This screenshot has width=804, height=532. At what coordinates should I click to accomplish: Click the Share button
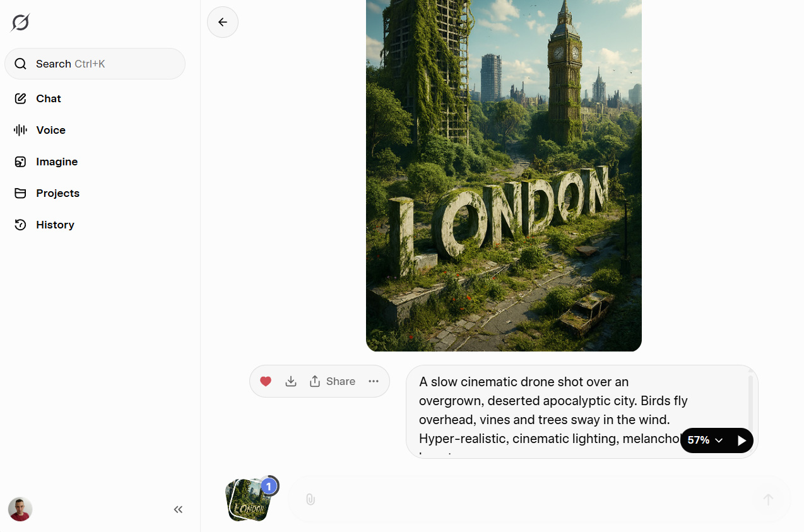[333, 381]
